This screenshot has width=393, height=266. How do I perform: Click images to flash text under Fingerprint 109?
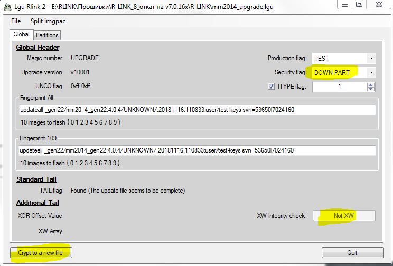[x=70, y=163]
